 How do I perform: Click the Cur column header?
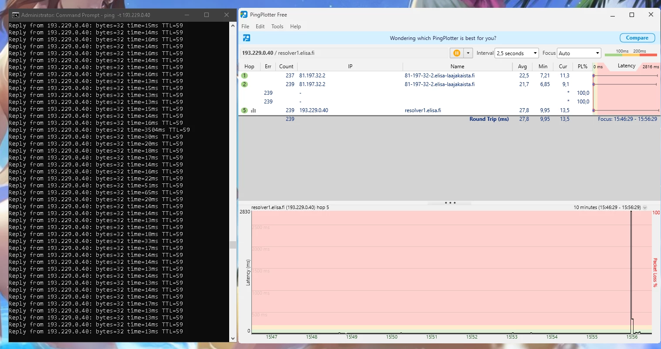tap(563, 66)
